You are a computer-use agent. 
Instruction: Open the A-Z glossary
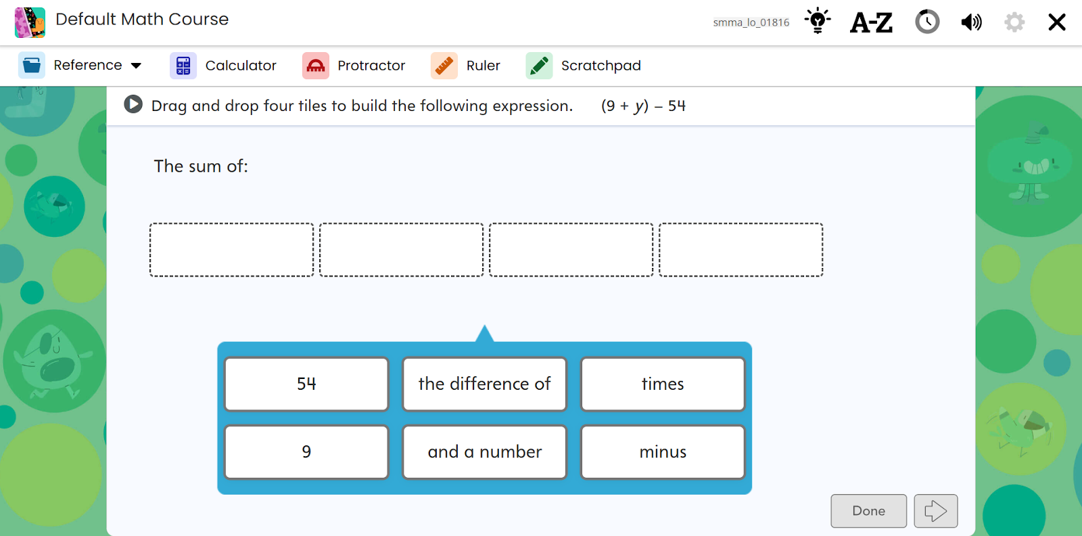click(x=871, y=22)
